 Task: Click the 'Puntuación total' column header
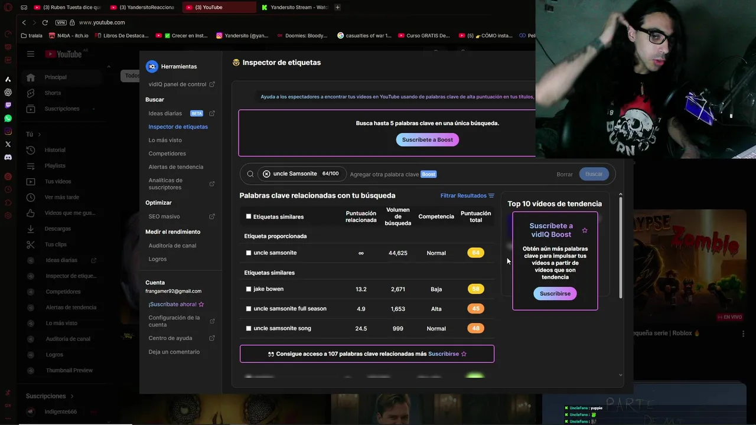tap(475, 217)
